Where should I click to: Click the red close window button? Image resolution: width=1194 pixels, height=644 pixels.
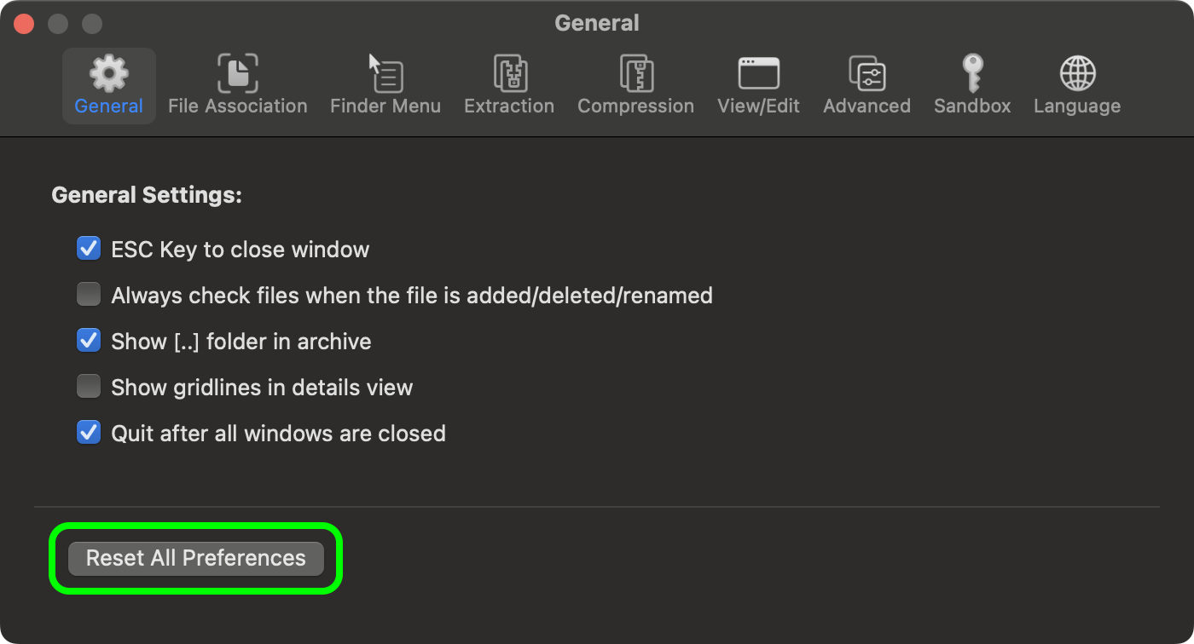(x=24, y=23)
